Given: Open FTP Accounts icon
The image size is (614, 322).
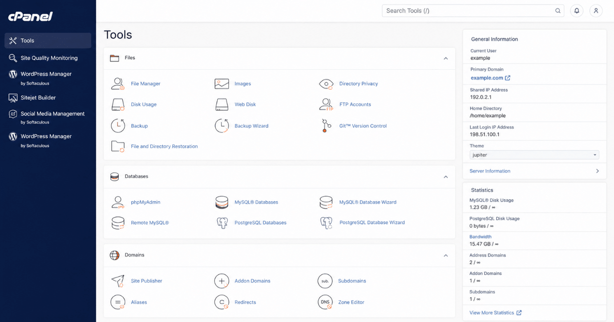Looking at the screenshot, I should [x=326, y=104].
